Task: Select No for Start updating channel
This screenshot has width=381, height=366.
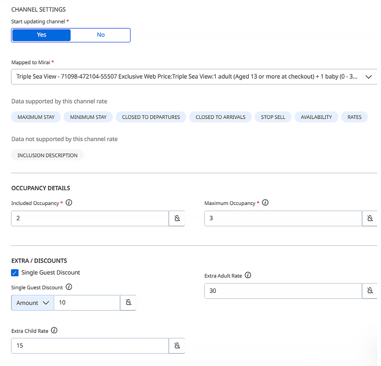Action: (x=100, y=35)
